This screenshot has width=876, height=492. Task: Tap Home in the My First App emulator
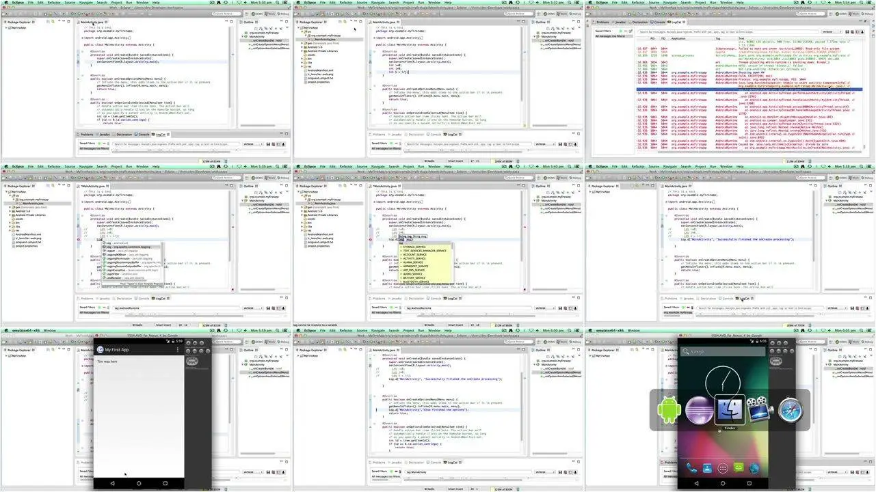139,483
